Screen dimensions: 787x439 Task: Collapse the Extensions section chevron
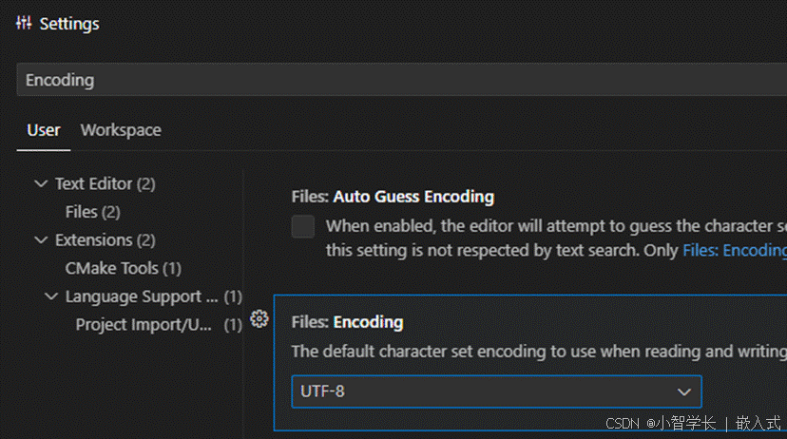tap(40, 240)
